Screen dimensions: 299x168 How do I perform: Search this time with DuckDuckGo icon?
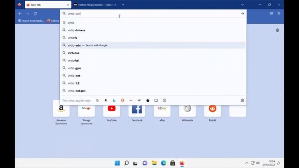(x=122, y=100)
